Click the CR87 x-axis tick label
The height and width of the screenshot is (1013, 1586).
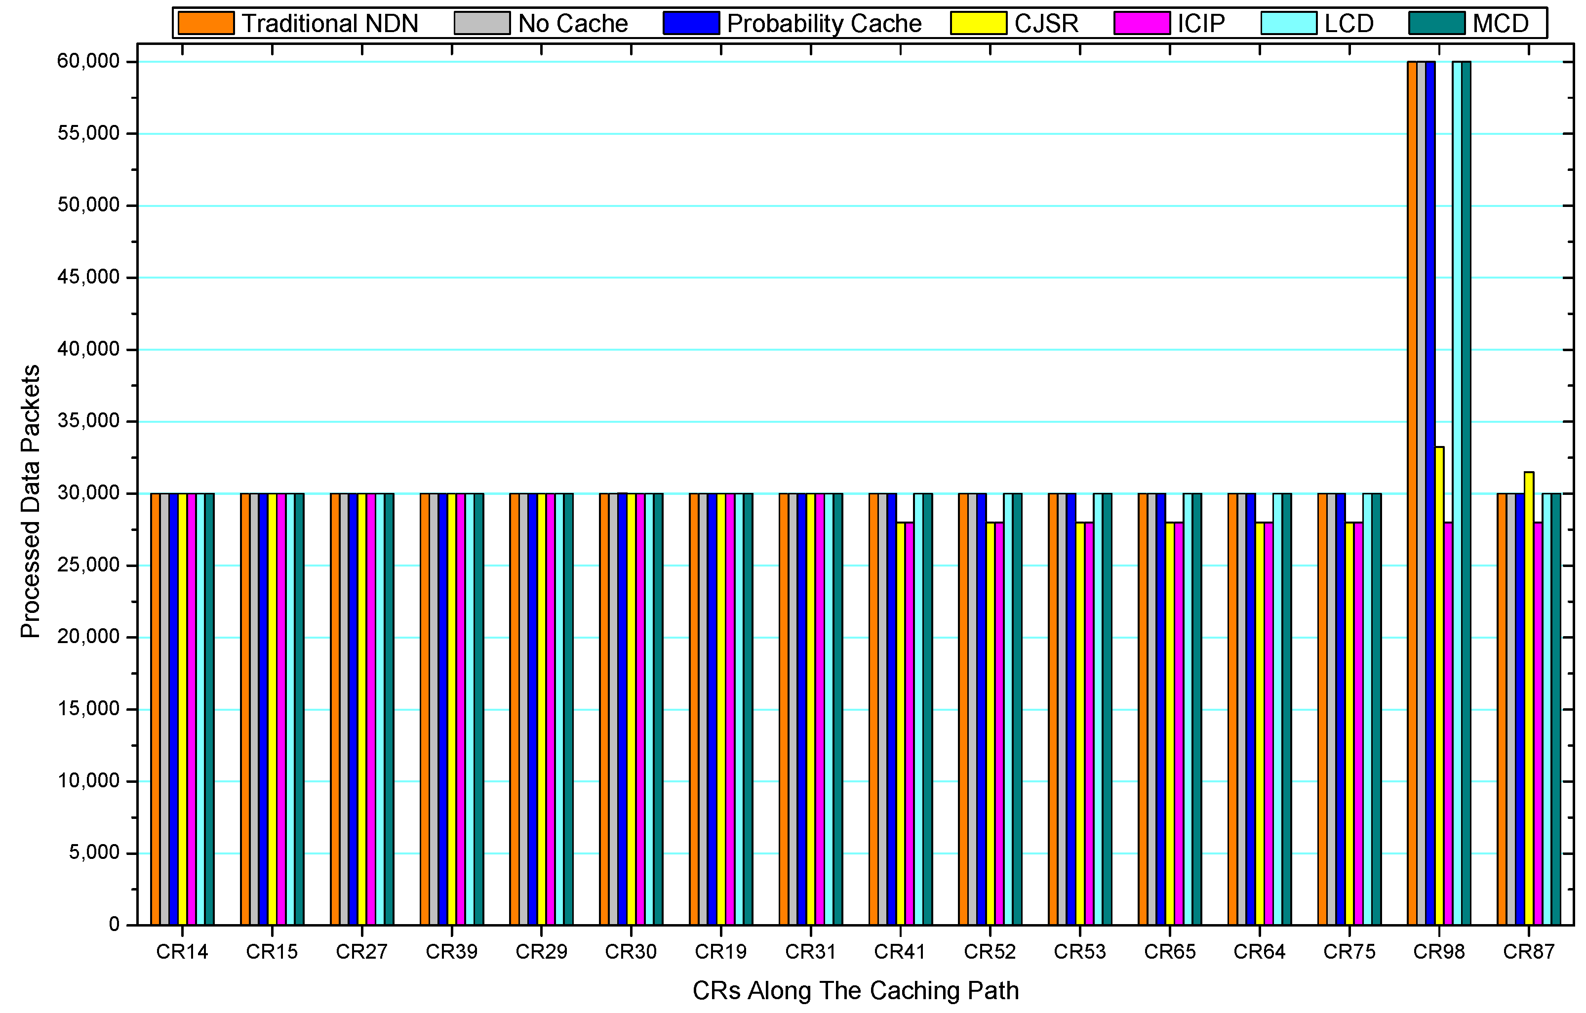[1529, 952]
